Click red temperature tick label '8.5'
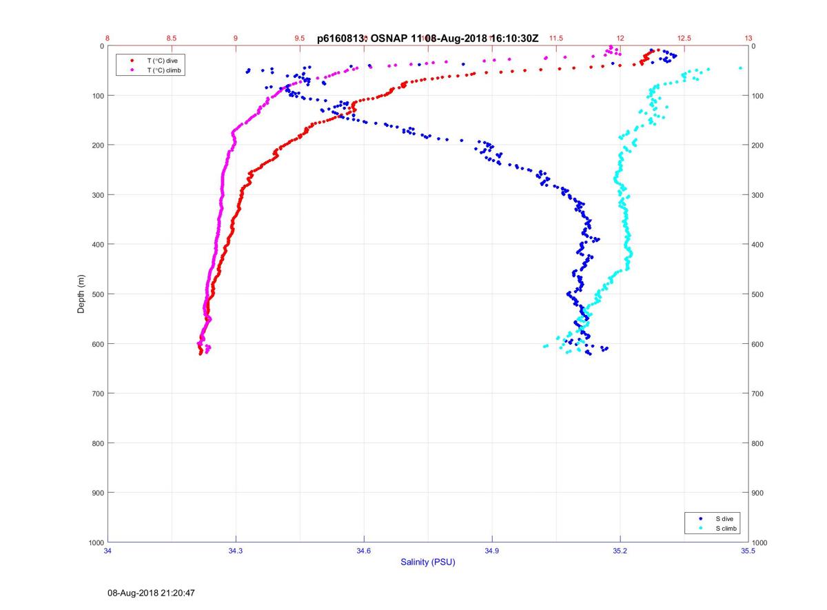The image size is (827, 610). (x=172, y=38)
